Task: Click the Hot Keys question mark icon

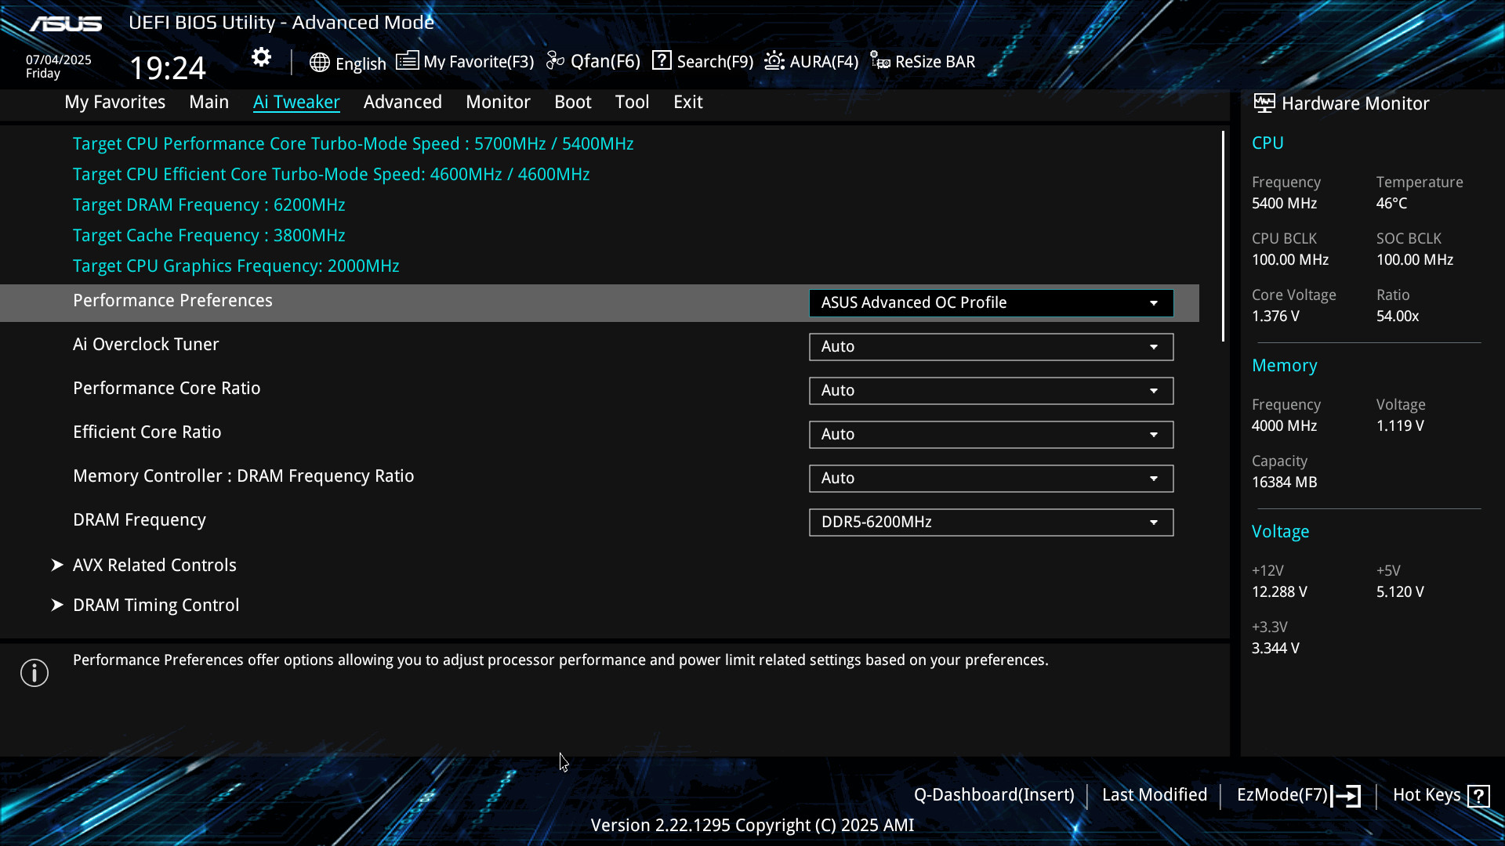Action: coord(1478,796)
